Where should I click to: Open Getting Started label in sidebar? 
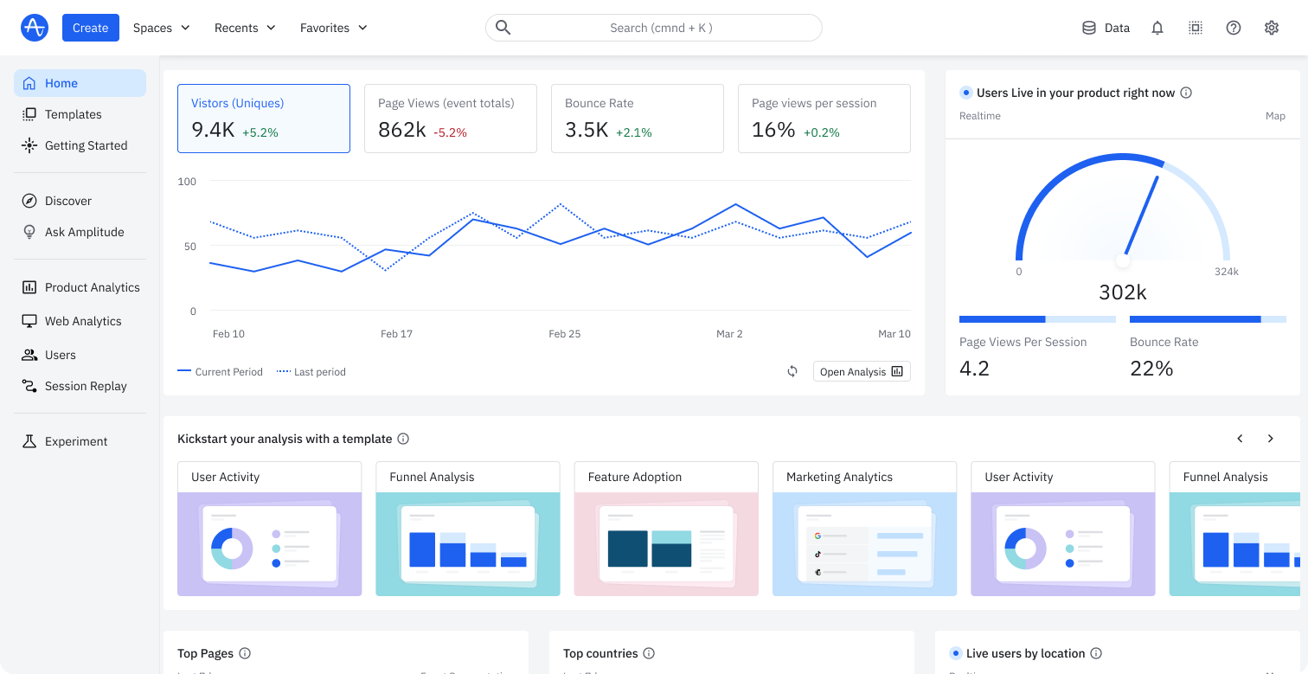[x=87, y=145]
